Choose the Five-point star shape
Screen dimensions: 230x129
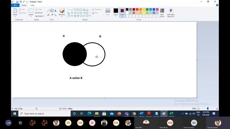point(75,16)
